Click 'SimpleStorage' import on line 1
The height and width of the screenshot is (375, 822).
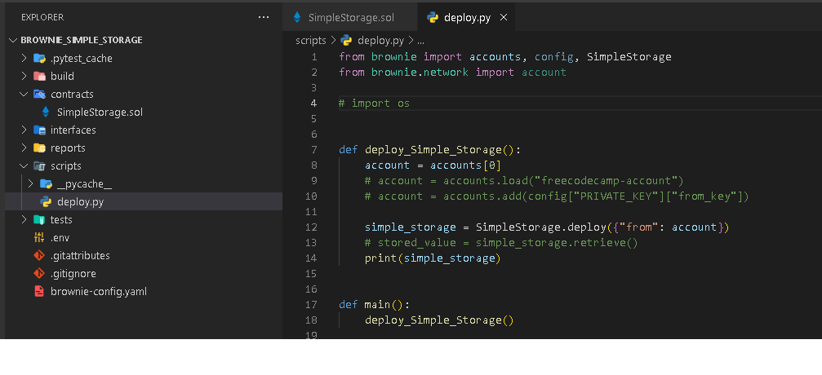(x=629, y=56)
